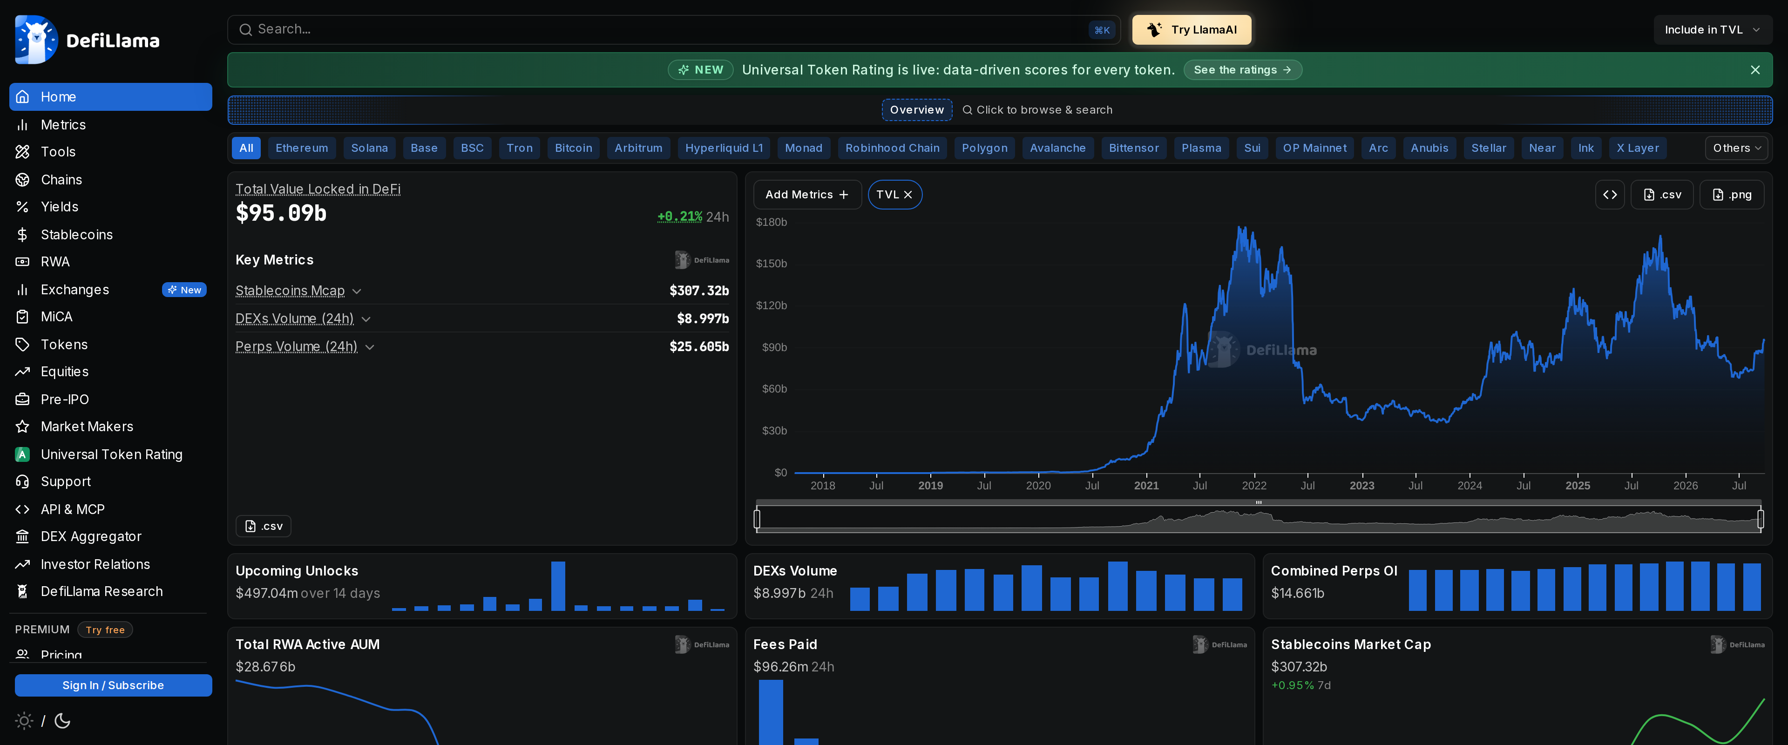Filter by BSC chain
1788x745 pixels.
pos(472,148)
